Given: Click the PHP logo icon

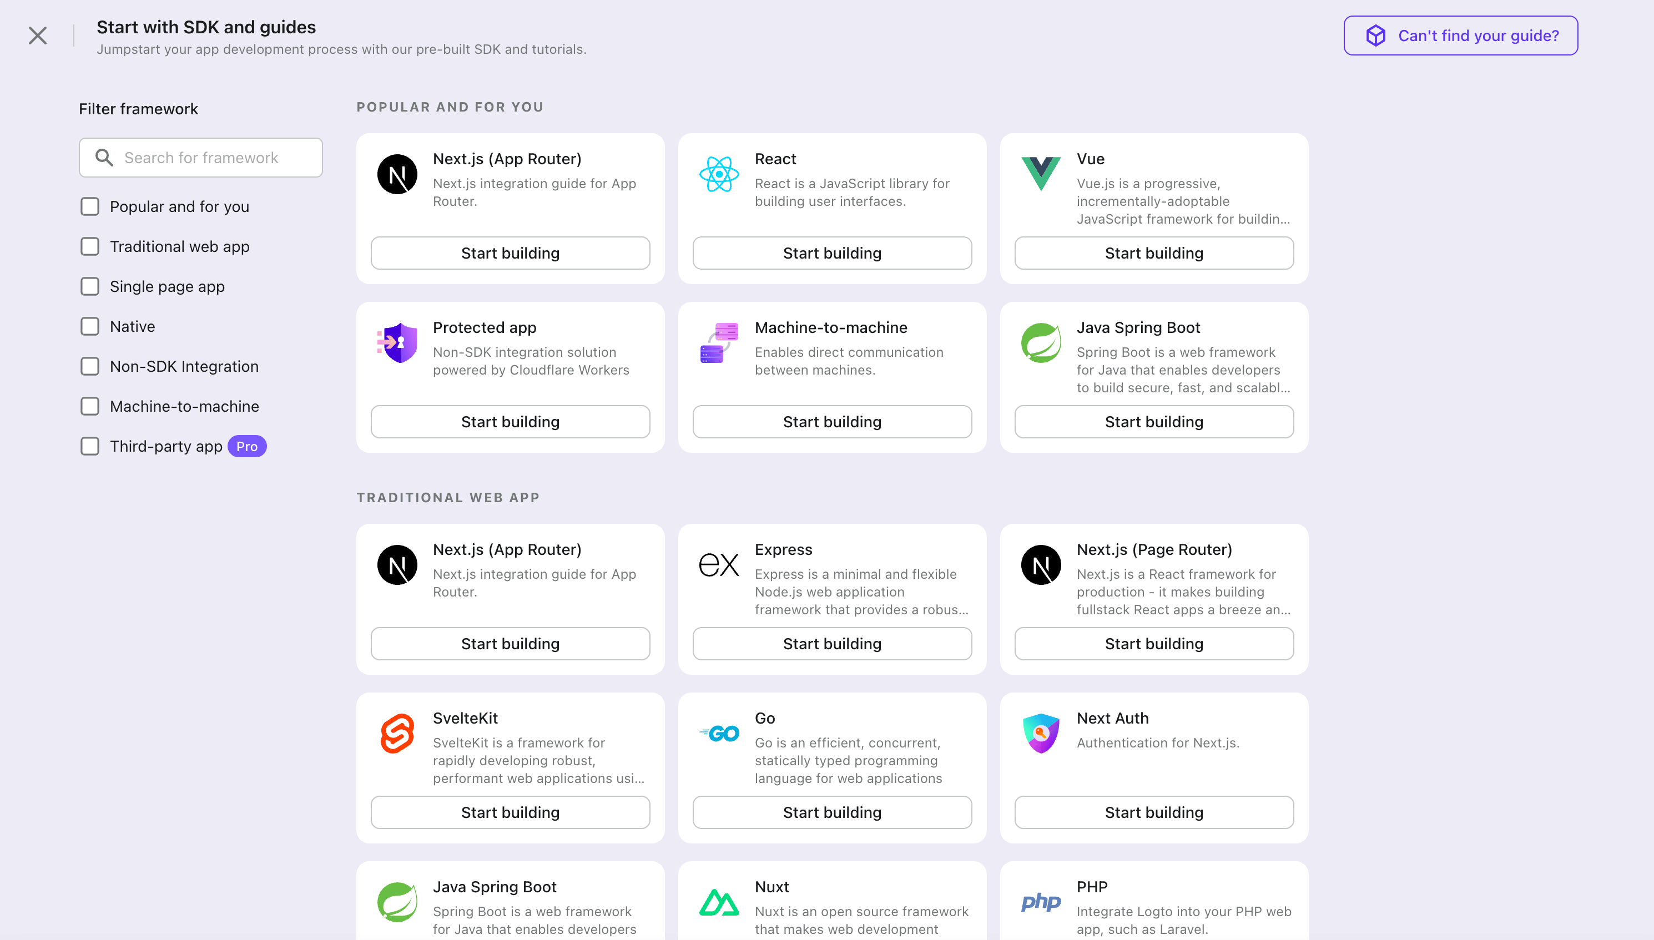Looking at the screenshot, I should 1041,902.
